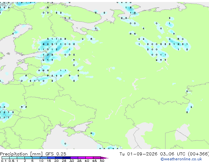Click the '50' legend scale label

(102, 161)
